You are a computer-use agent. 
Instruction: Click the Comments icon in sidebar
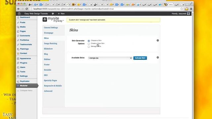[x=18, y=36]
